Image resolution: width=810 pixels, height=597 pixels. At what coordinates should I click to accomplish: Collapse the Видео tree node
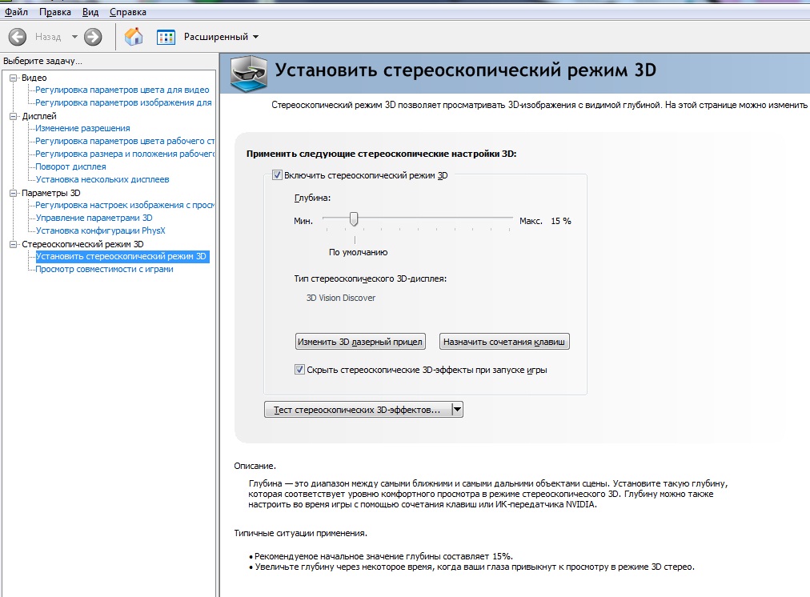pyautogui.click(x=14, y=78)
